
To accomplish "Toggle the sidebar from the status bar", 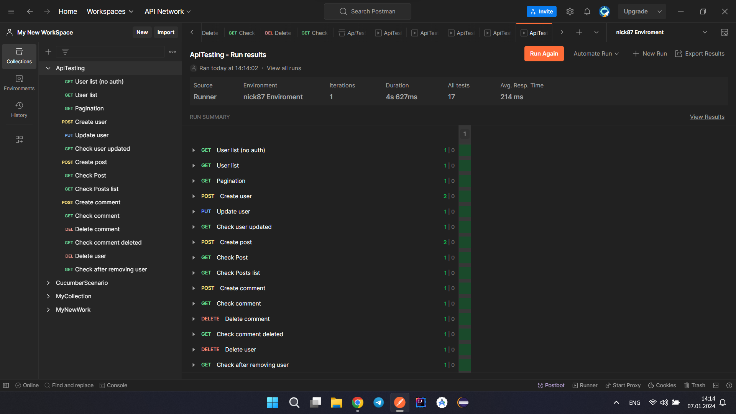I will point(6,385).
